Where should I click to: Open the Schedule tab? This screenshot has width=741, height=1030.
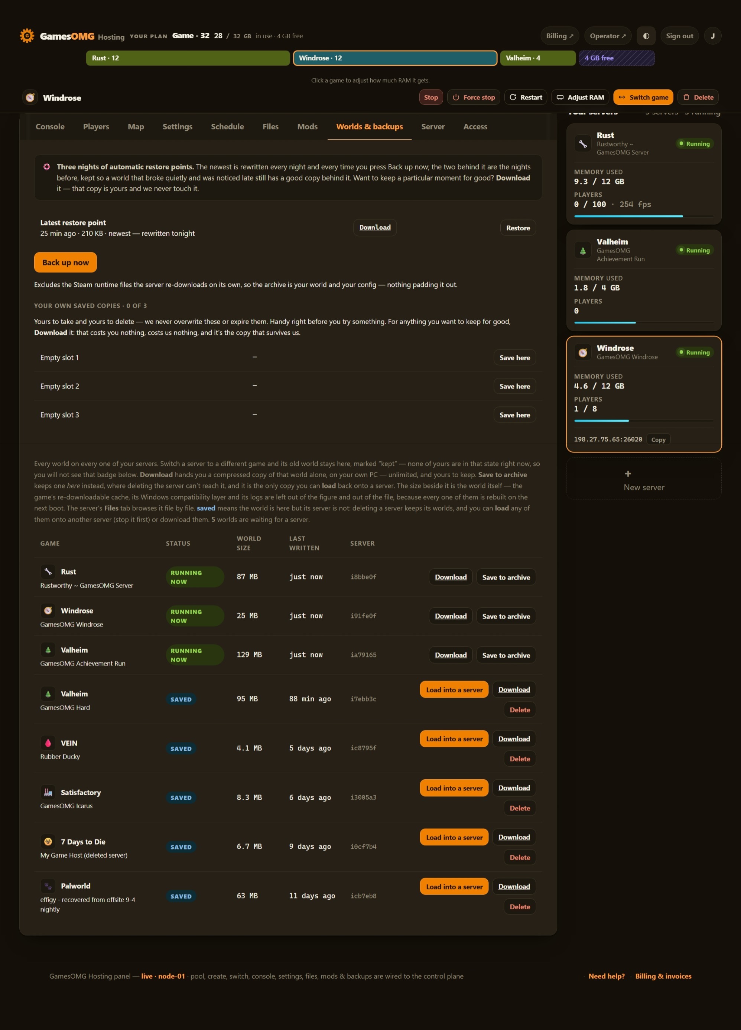(227, 127)
